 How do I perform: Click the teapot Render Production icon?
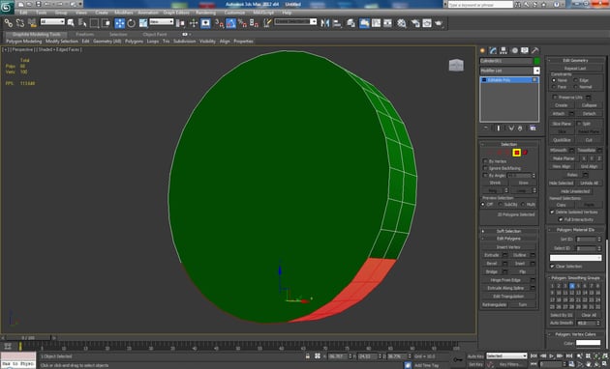pyautogui.click(x=439, y=24)
